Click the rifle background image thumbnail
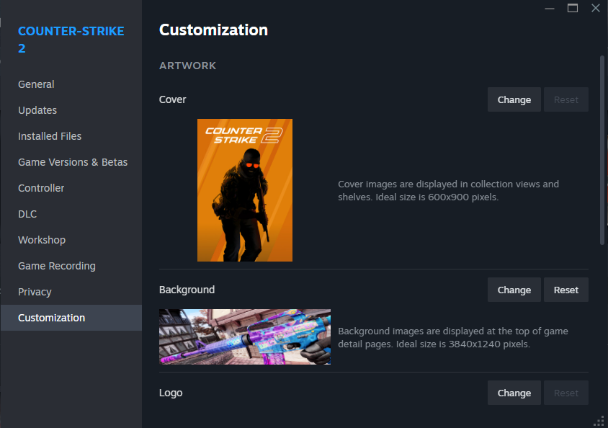 (245, 337)
